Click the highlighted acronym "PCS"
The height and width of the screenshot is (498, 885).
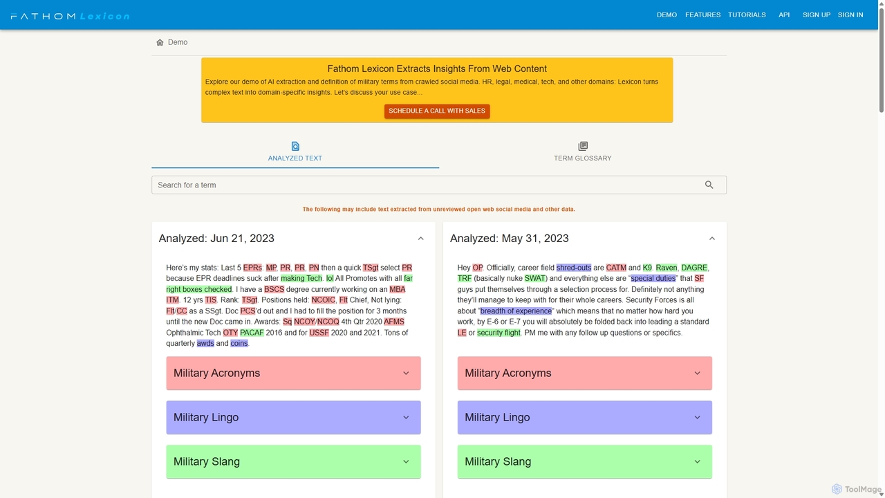point(248,311)
